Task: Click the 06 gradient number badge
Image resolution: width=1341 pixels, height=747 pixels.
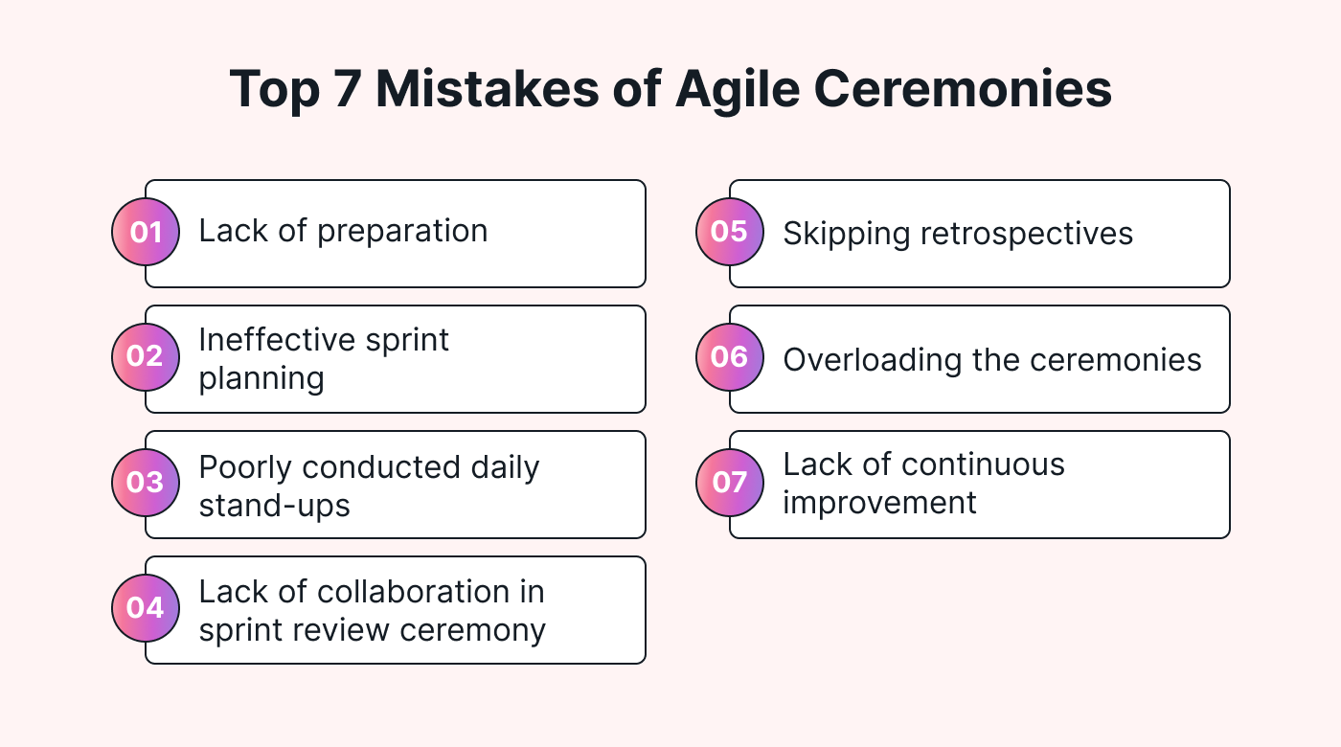Action: pos(730,357)
